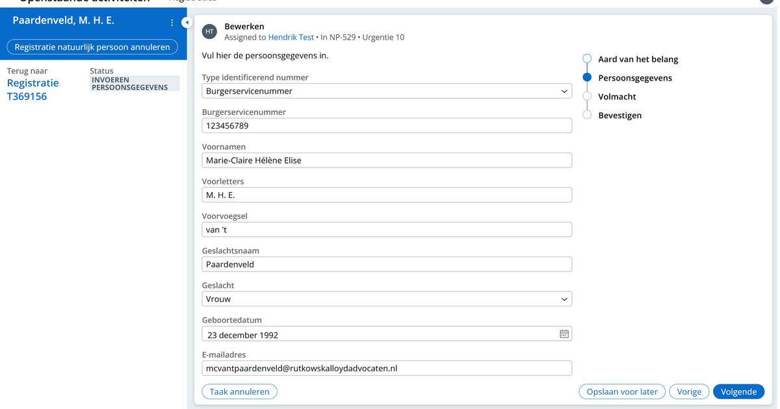Select the Aard van het belang step

coord(638,59)
